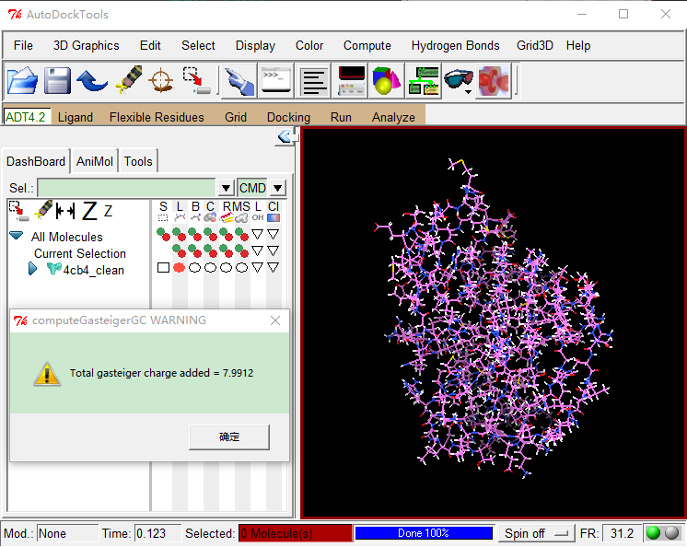Click the Grid button in ADT toolbar
The height and width of the screenshot is (547, 687).
[x=236, y=117]
